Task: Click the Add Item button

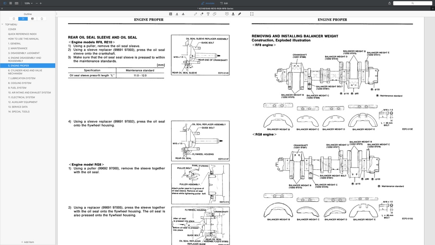Action: [28, 242]
